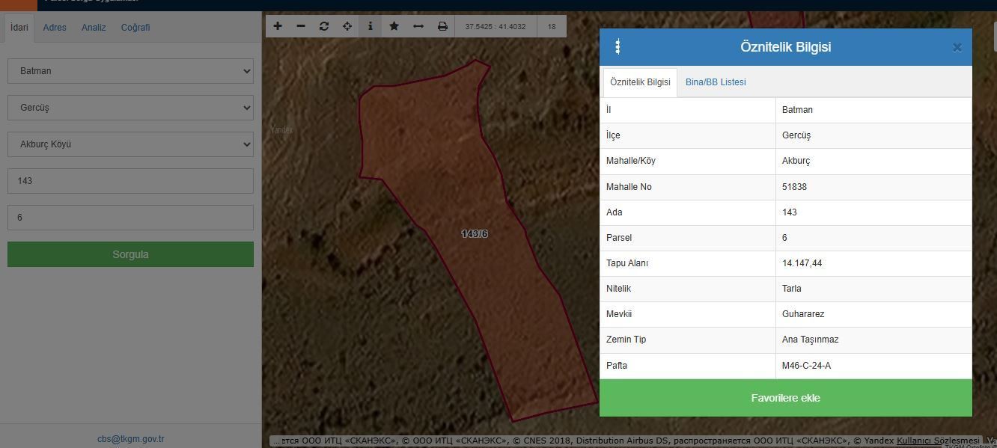
Task: Click the refresh map icon
Action: coord(324,26)
